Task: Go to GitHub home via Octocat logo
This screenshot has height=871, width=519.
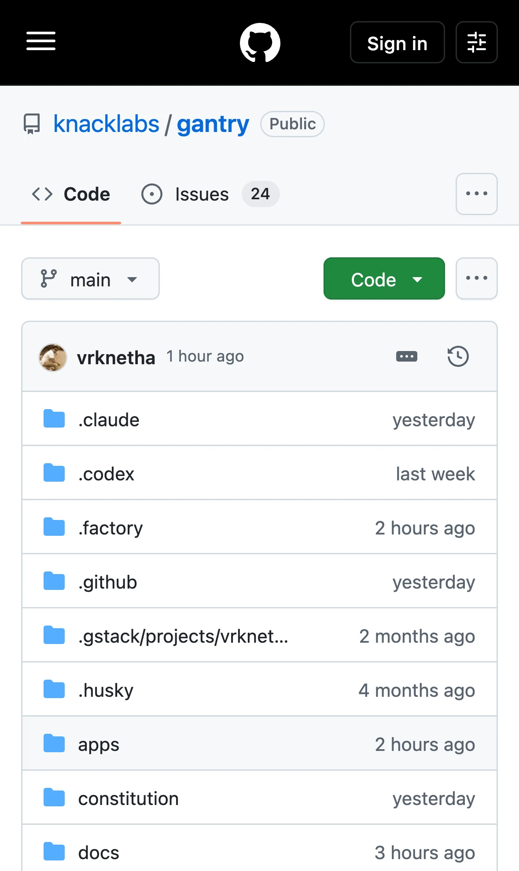Action: point(260,43)
